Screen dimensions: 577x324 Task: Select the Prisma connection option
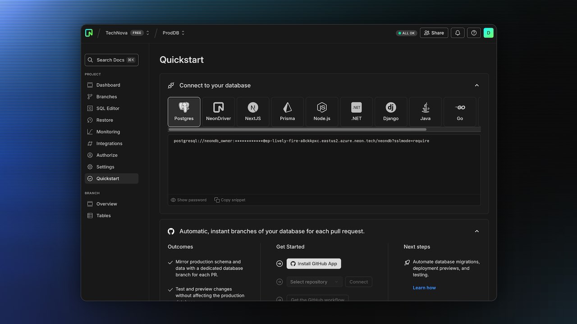(287, 112)
